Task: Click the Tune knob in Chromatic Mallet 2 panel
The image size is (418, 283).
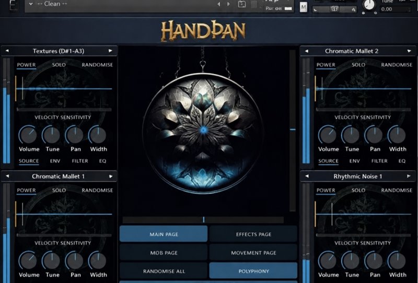Action: (x=351, y=135)
